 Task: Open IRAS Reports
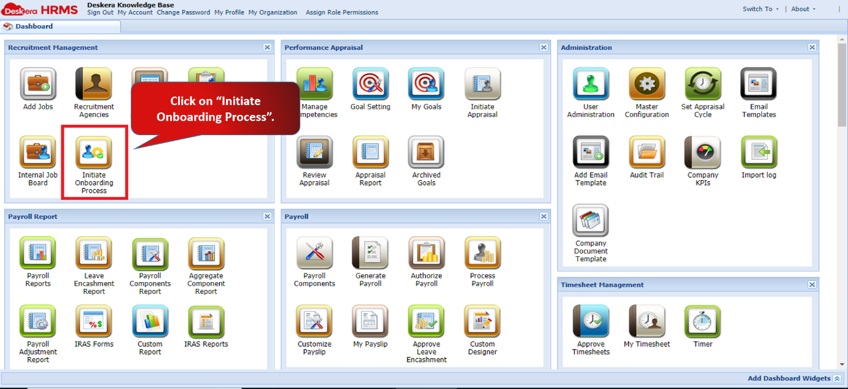click(206, 321)
